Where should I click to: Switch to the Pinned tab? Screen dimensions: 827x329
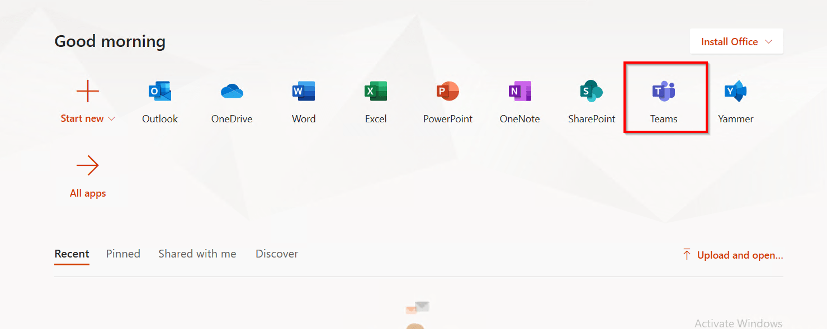click(x=123, y=254)
